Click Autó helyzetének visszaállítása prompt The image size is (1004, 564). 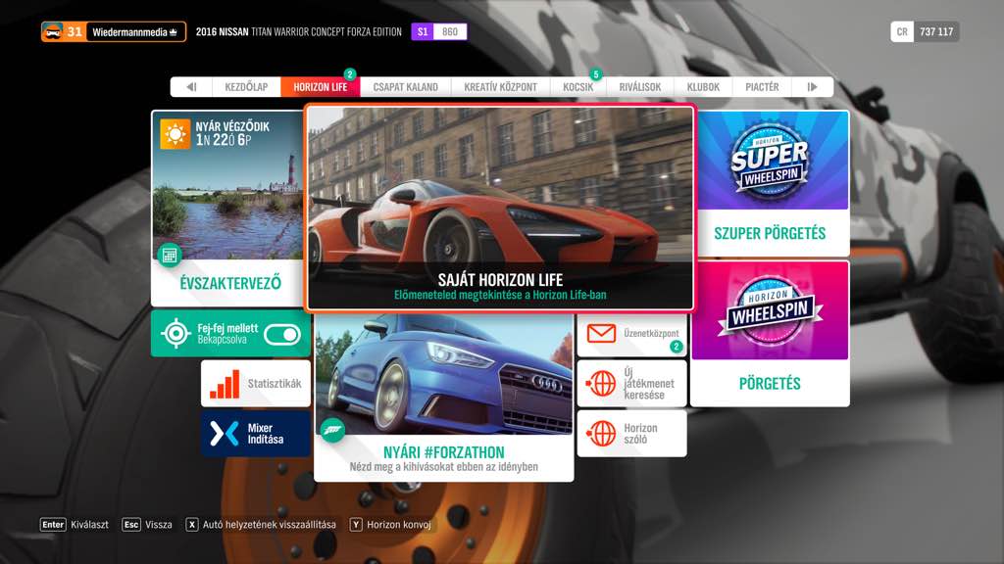coord(269,525)
